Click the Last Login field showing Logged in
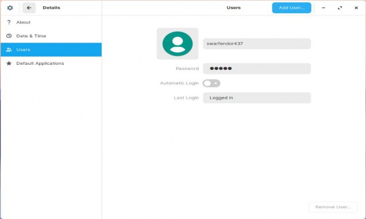The width and height of the screenshot is (366, 219). click(257, 97)
